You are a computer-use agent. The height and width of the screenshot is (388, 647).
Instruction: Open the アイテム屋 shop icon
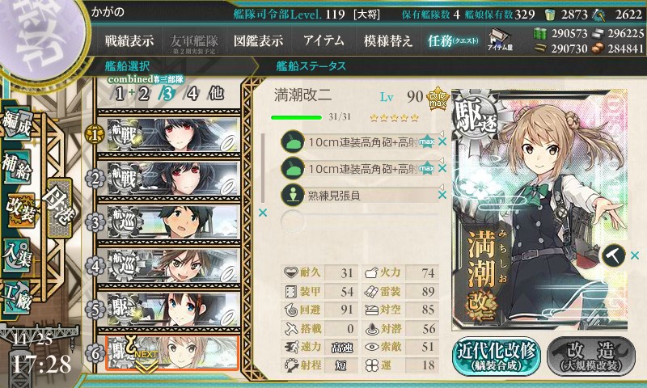click(500, 40)
